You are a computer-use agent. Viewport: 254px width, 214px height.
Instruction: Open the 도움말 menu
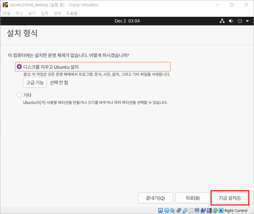point(72,13)
